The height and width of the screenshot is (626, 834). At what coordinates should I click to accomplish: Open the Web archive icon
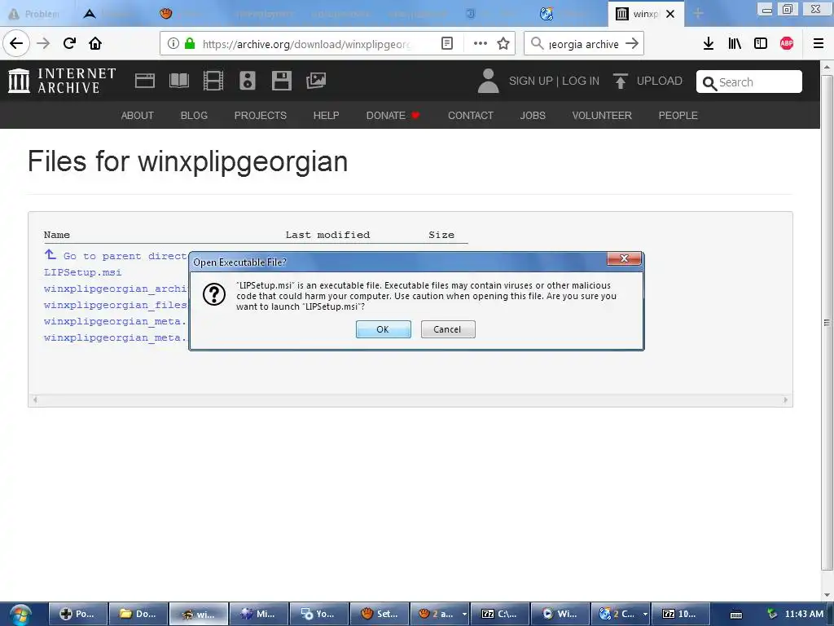click(x=145, y=81)
